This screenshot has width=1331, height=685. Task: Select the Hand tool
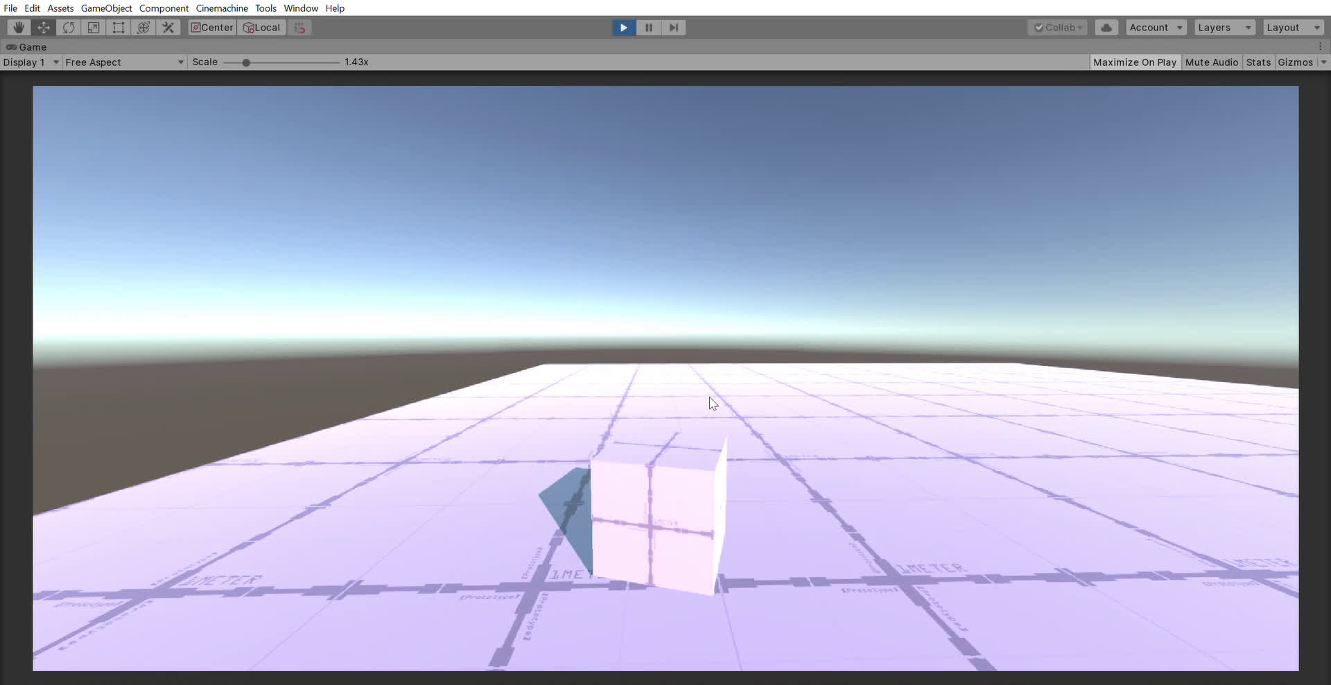click(x=19, y=28)
